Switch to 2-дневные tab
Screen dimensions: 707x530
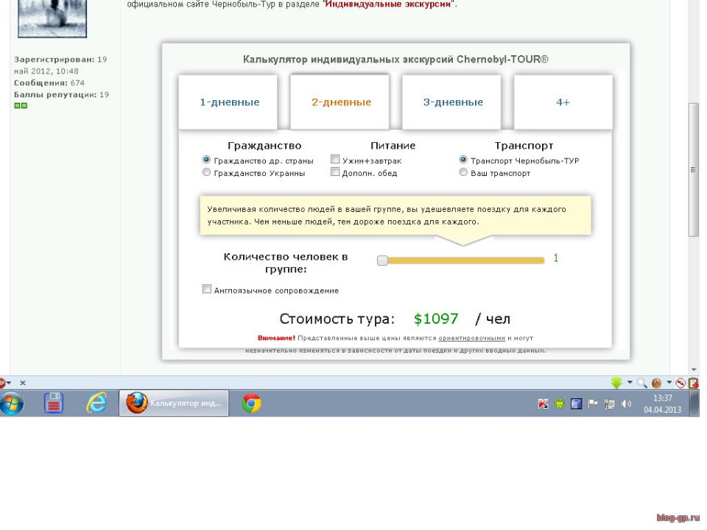pos(340,102)
